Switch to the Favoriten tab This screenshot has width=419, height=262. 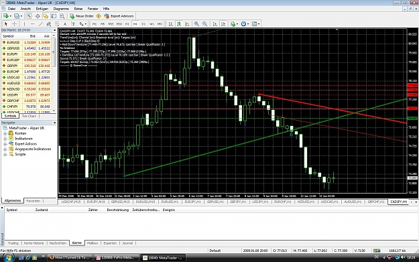34,201
